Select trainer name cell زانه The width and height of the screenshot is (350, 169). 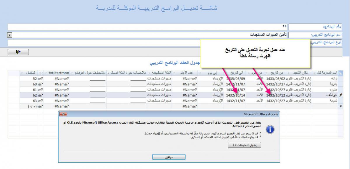(325, 78)
